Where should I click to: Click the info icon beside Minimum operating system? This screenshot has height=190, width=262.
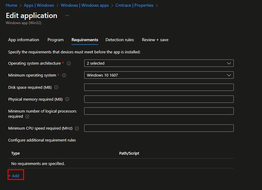pyautogui.click(x=64, y=75)
